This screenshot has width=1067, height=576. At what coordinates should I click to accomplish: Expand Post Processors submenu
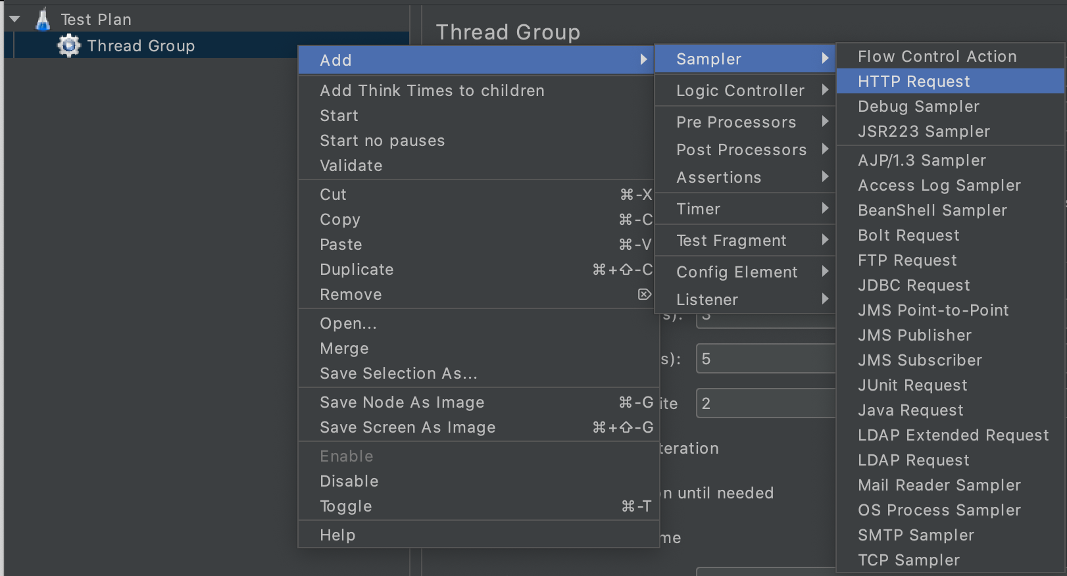tap(745, 149)
